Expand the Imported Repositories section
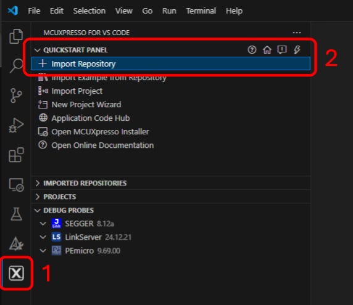Image resolution: width=353 pixels, height=305 pixels. [38, 183]
